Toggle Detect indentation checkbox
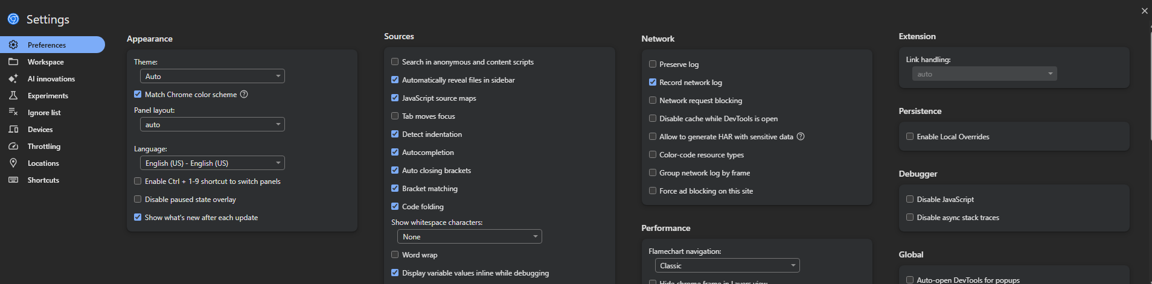Image resolution: width=1152 pixels, height=284 pixels. coord(395,134)
